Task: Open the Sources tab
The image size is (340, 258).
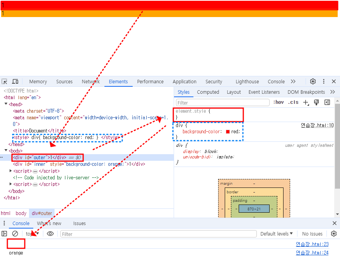Action: pos(64,82)
